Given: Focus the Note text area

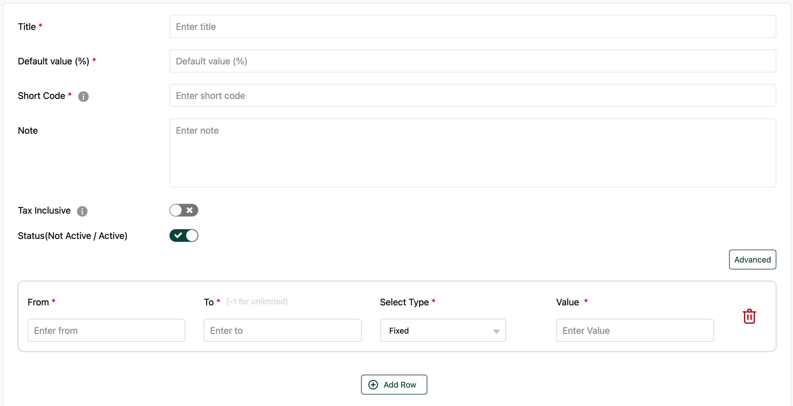Looking at the screenshot, I should 472,153.
